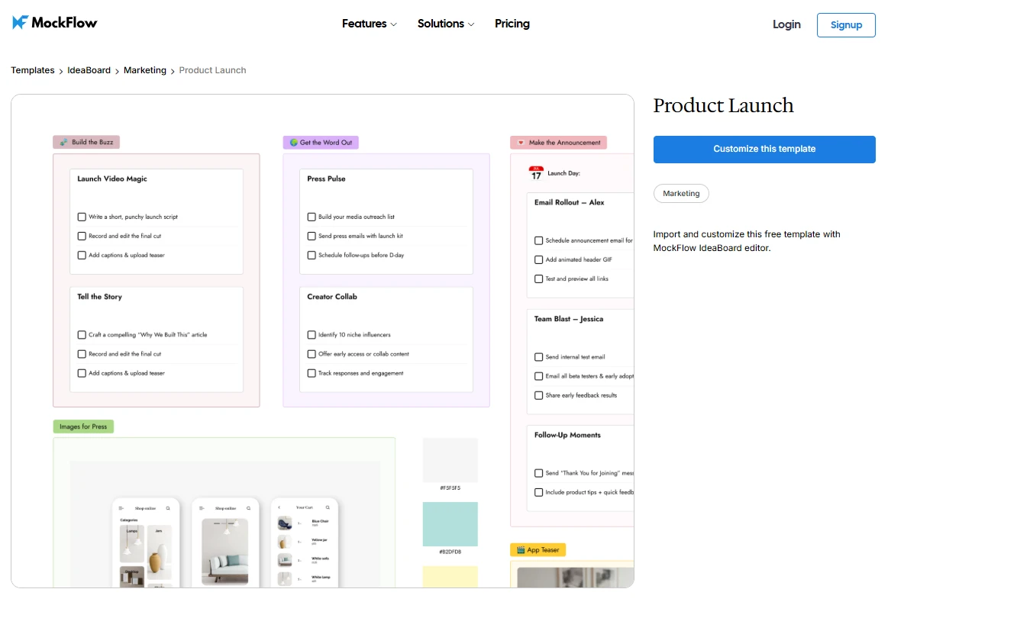This screenshot has width=1017, height=618.
Task: Click the Yellow jar item image in the cart
Action: (285, 542)
